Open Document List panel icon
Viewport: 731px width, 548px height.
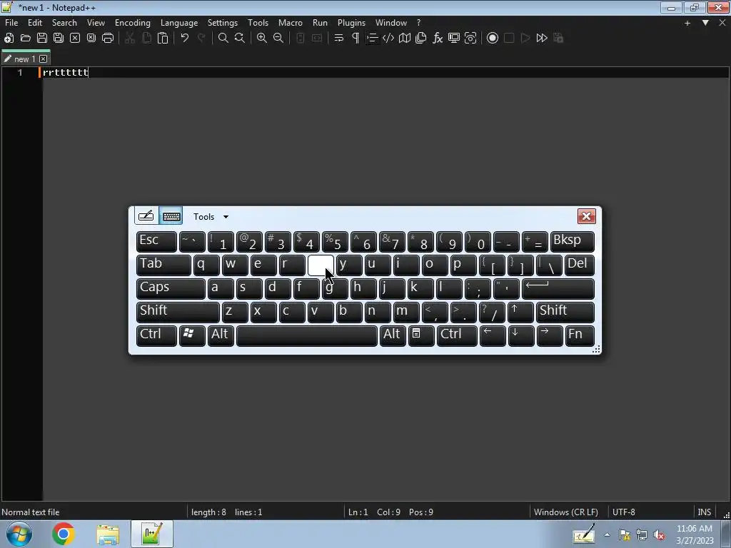click(421, 39)
